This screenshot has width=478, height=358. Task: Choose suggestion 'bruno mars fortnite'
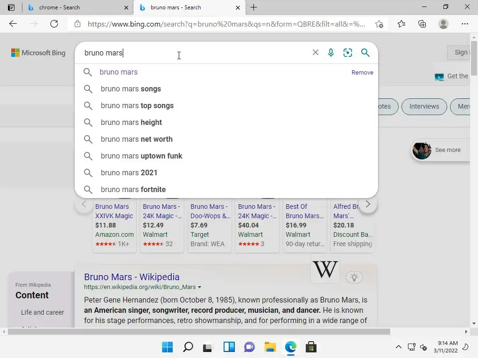click(x=226, y=189)
